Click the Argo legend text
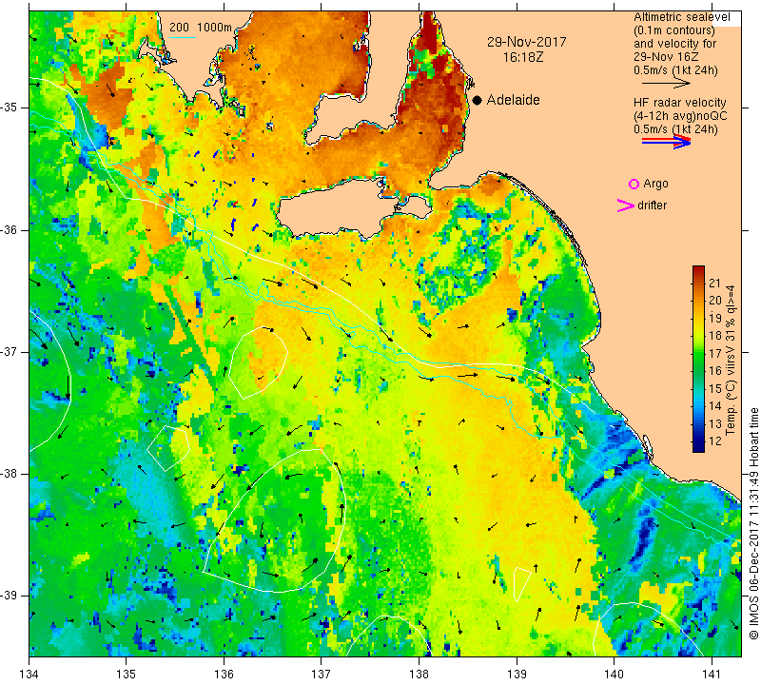The height and width of the screenshot is (685, 761). 655,184
